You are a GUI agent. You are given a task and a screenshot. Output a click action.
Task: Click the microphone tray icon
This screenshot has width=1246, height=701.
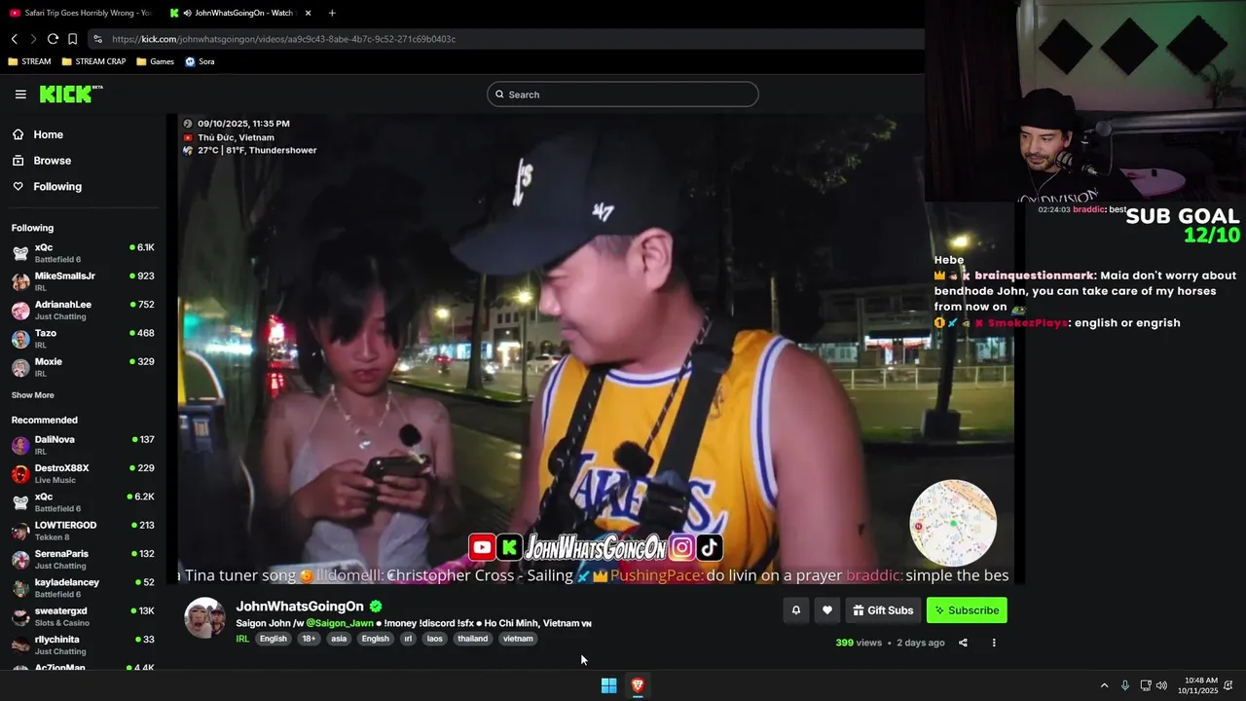pos(1125,685)
